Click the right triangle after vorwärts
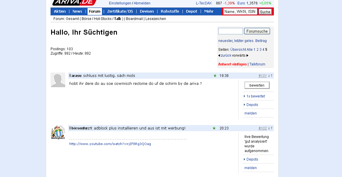This screenshot has width=342, height=177. (247, 55)
